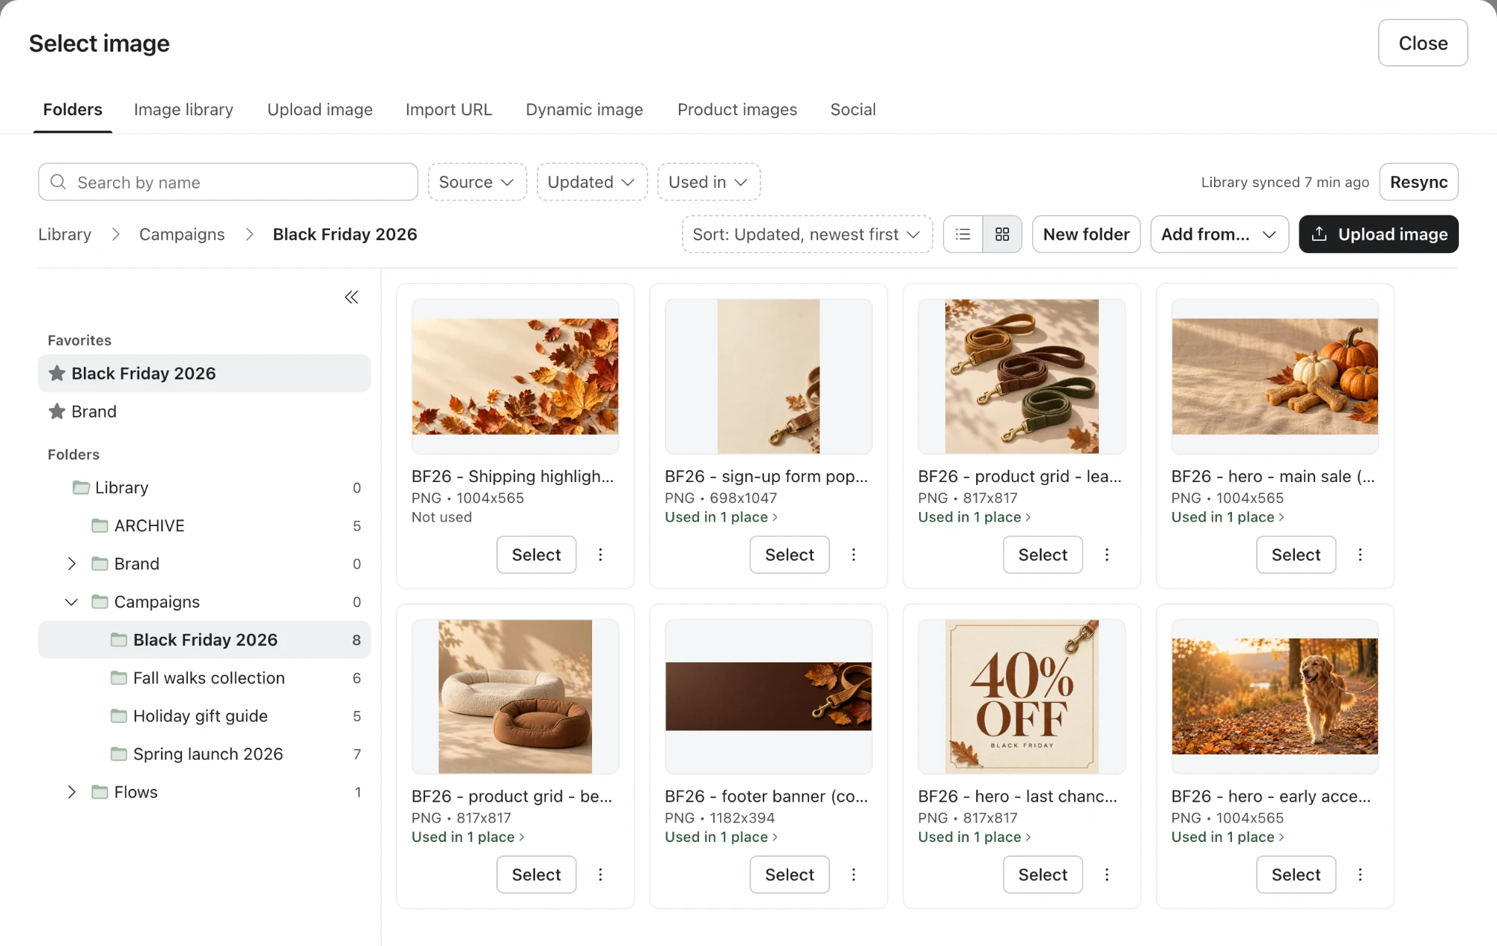
Task: Open more options for hero last chance image
Action: (1106, 874)
